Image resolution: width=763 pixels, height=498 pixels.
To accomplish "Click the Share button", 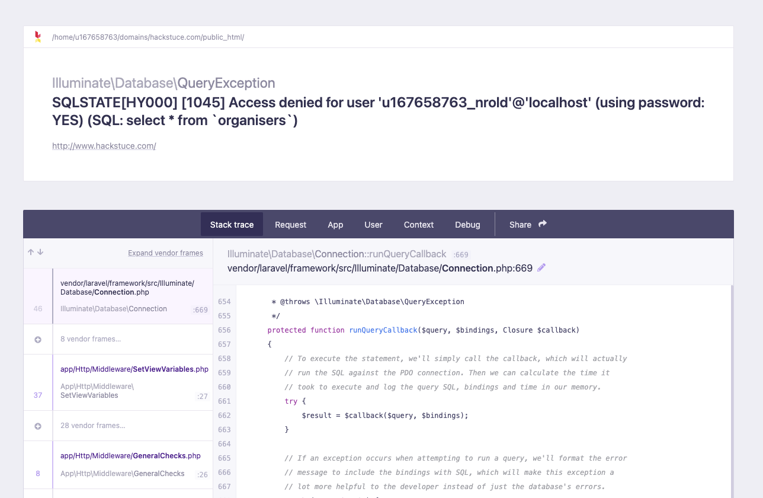I will coord(520,224).
